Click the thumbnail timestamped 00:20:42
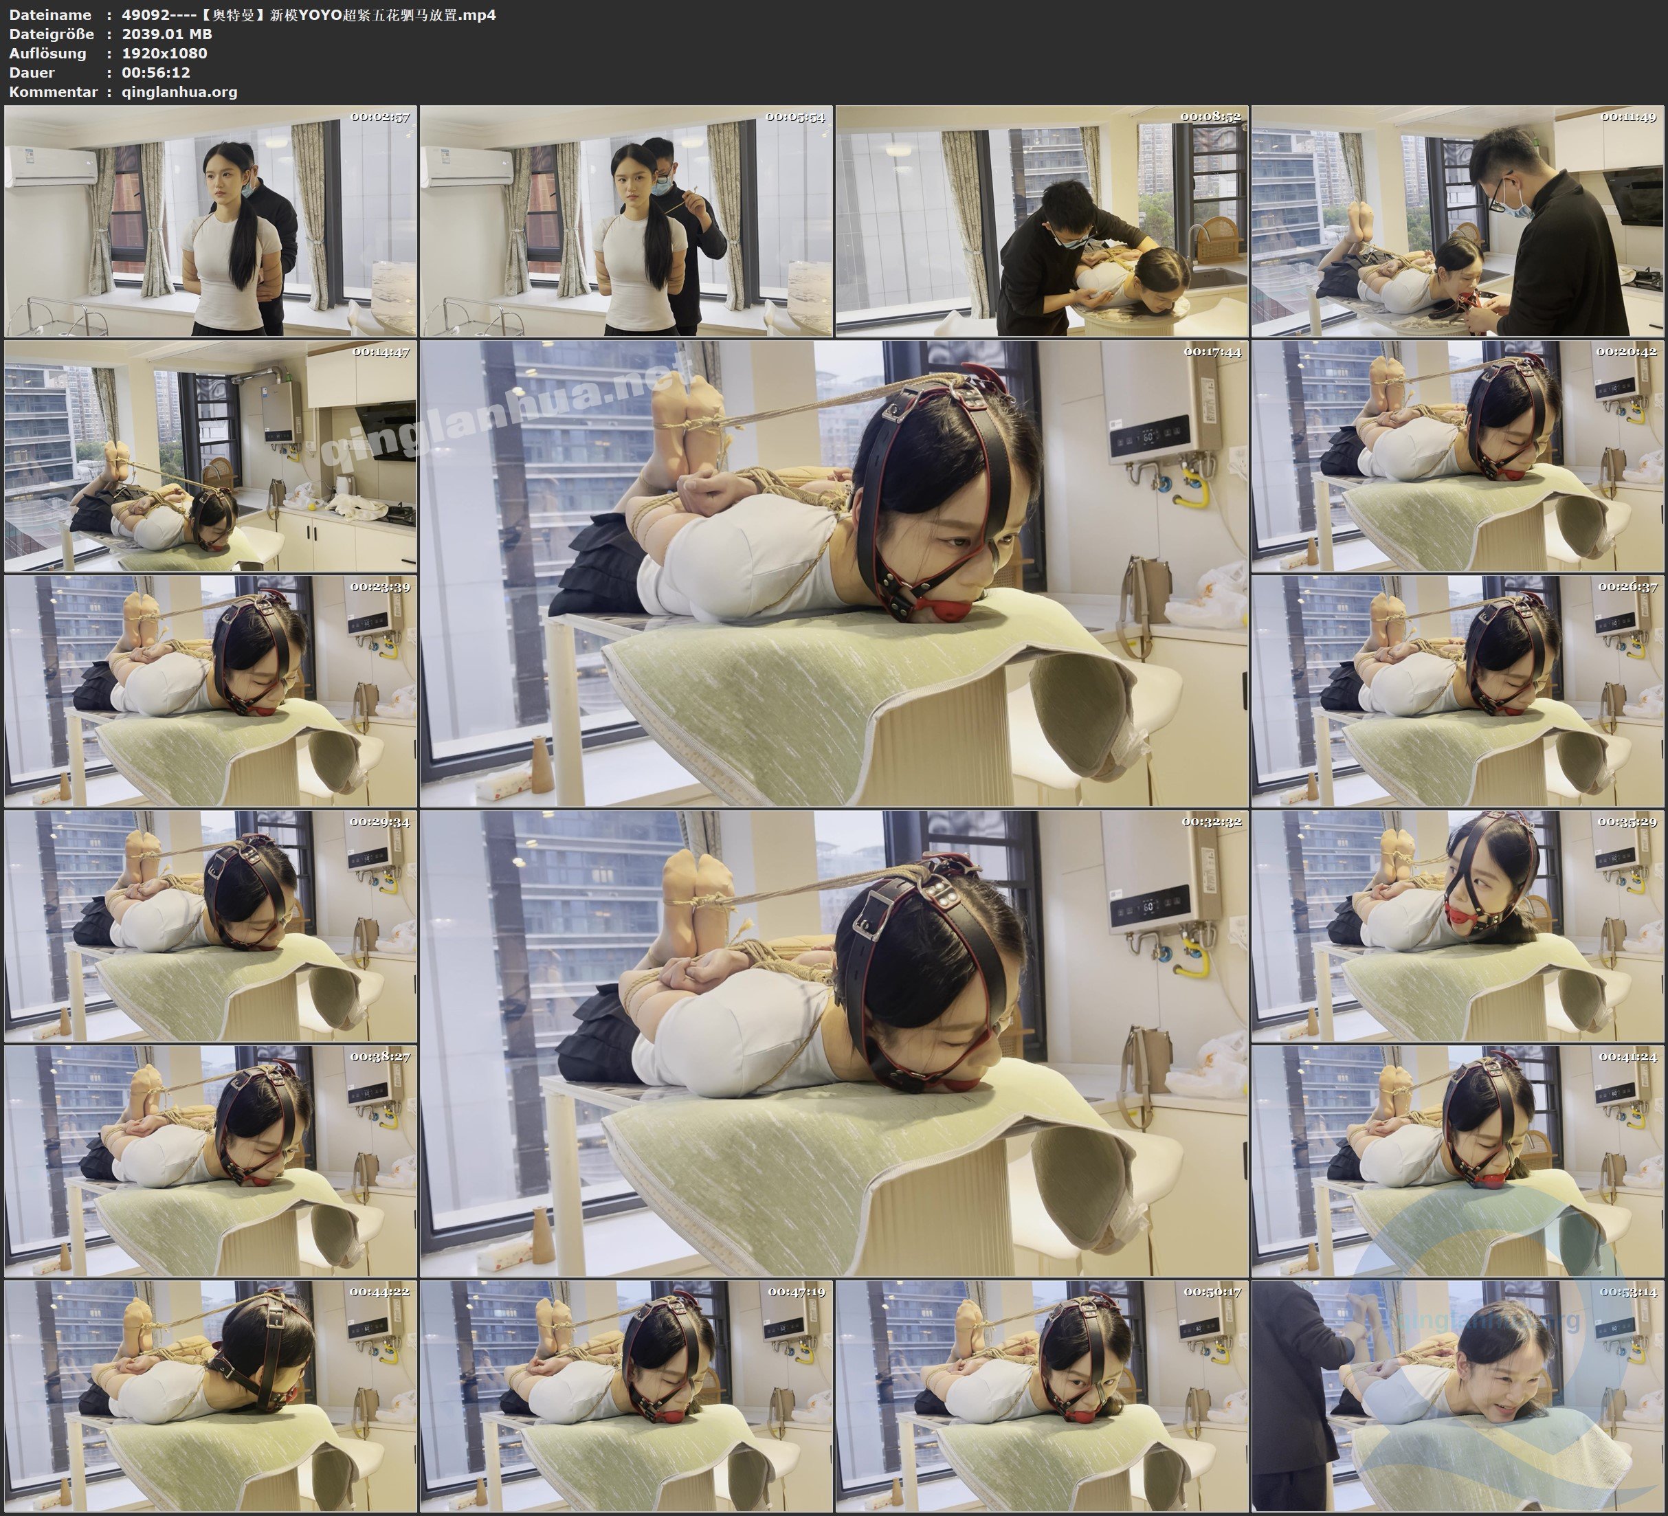 [x=1458, y=456]
